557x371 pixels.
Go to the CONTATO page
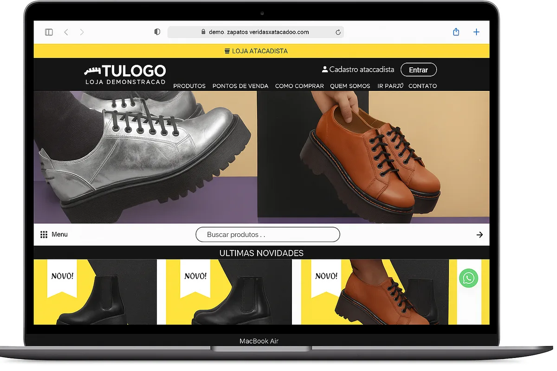422,86
